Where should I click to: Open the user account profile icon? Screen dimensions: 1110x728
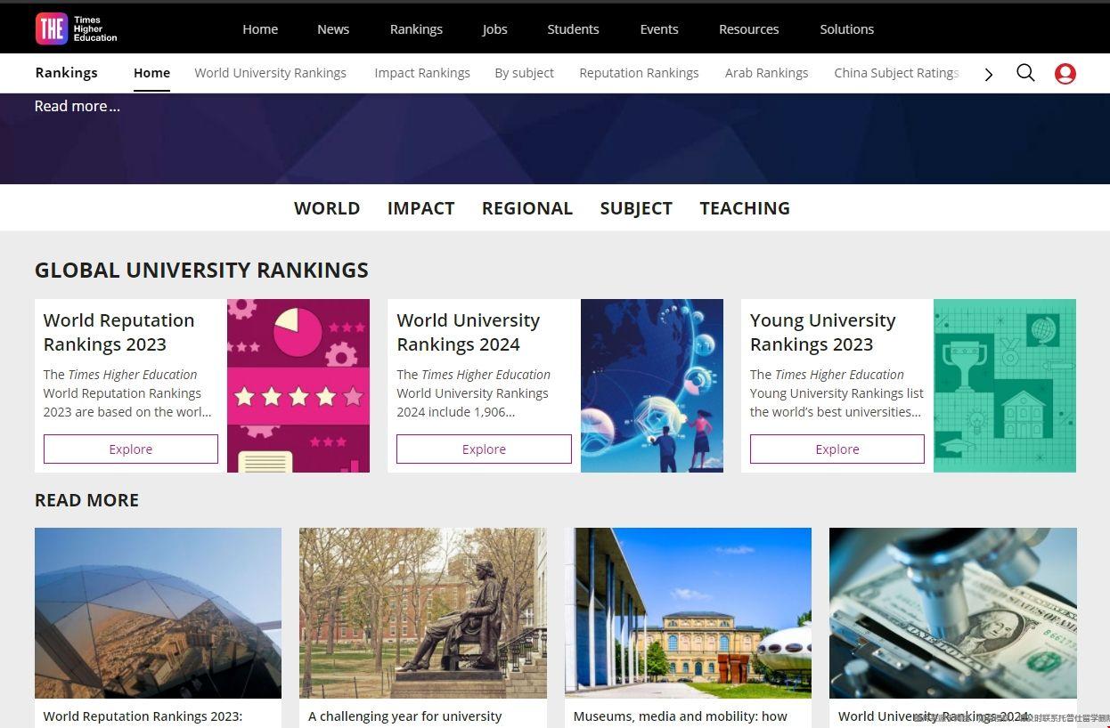[1065, 74]
